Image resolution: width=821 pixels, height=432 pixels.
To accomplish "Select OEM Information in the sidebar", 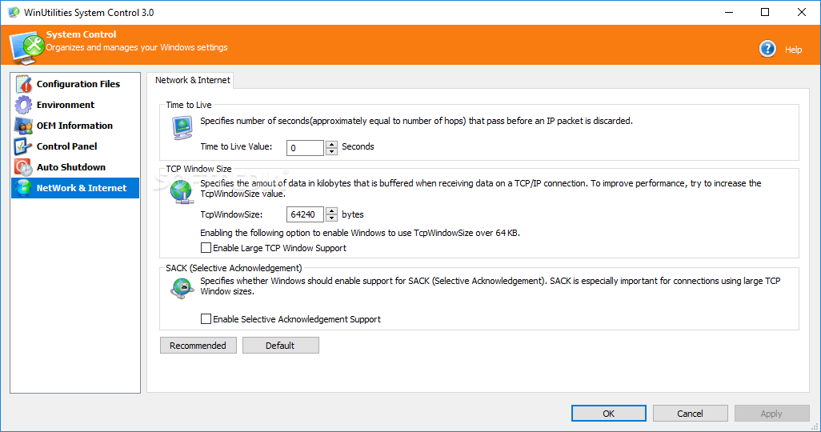I will [74, 126].
